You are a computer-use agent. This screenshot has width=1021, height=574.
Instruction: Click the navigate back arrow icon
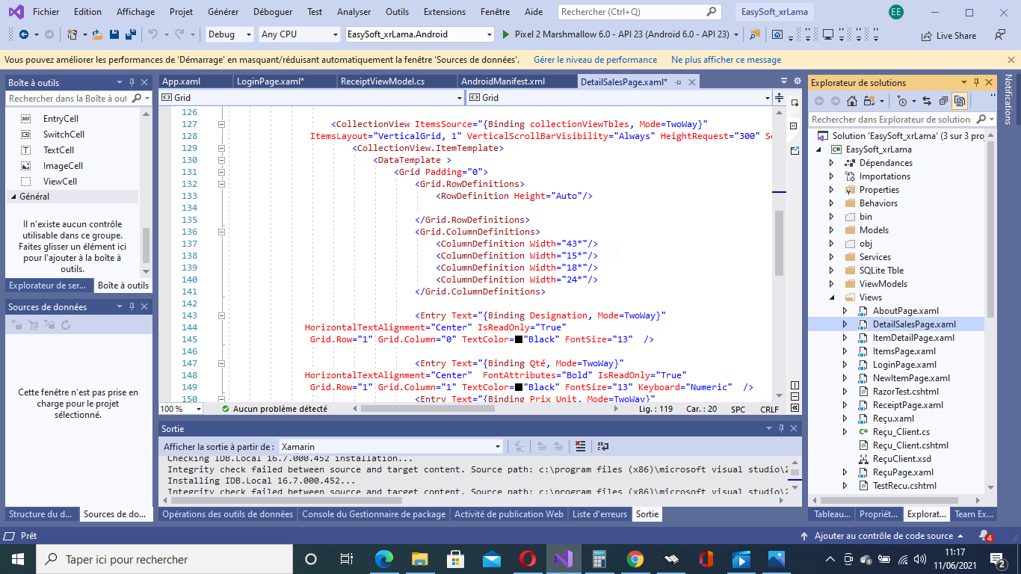(x=24, y=34)
